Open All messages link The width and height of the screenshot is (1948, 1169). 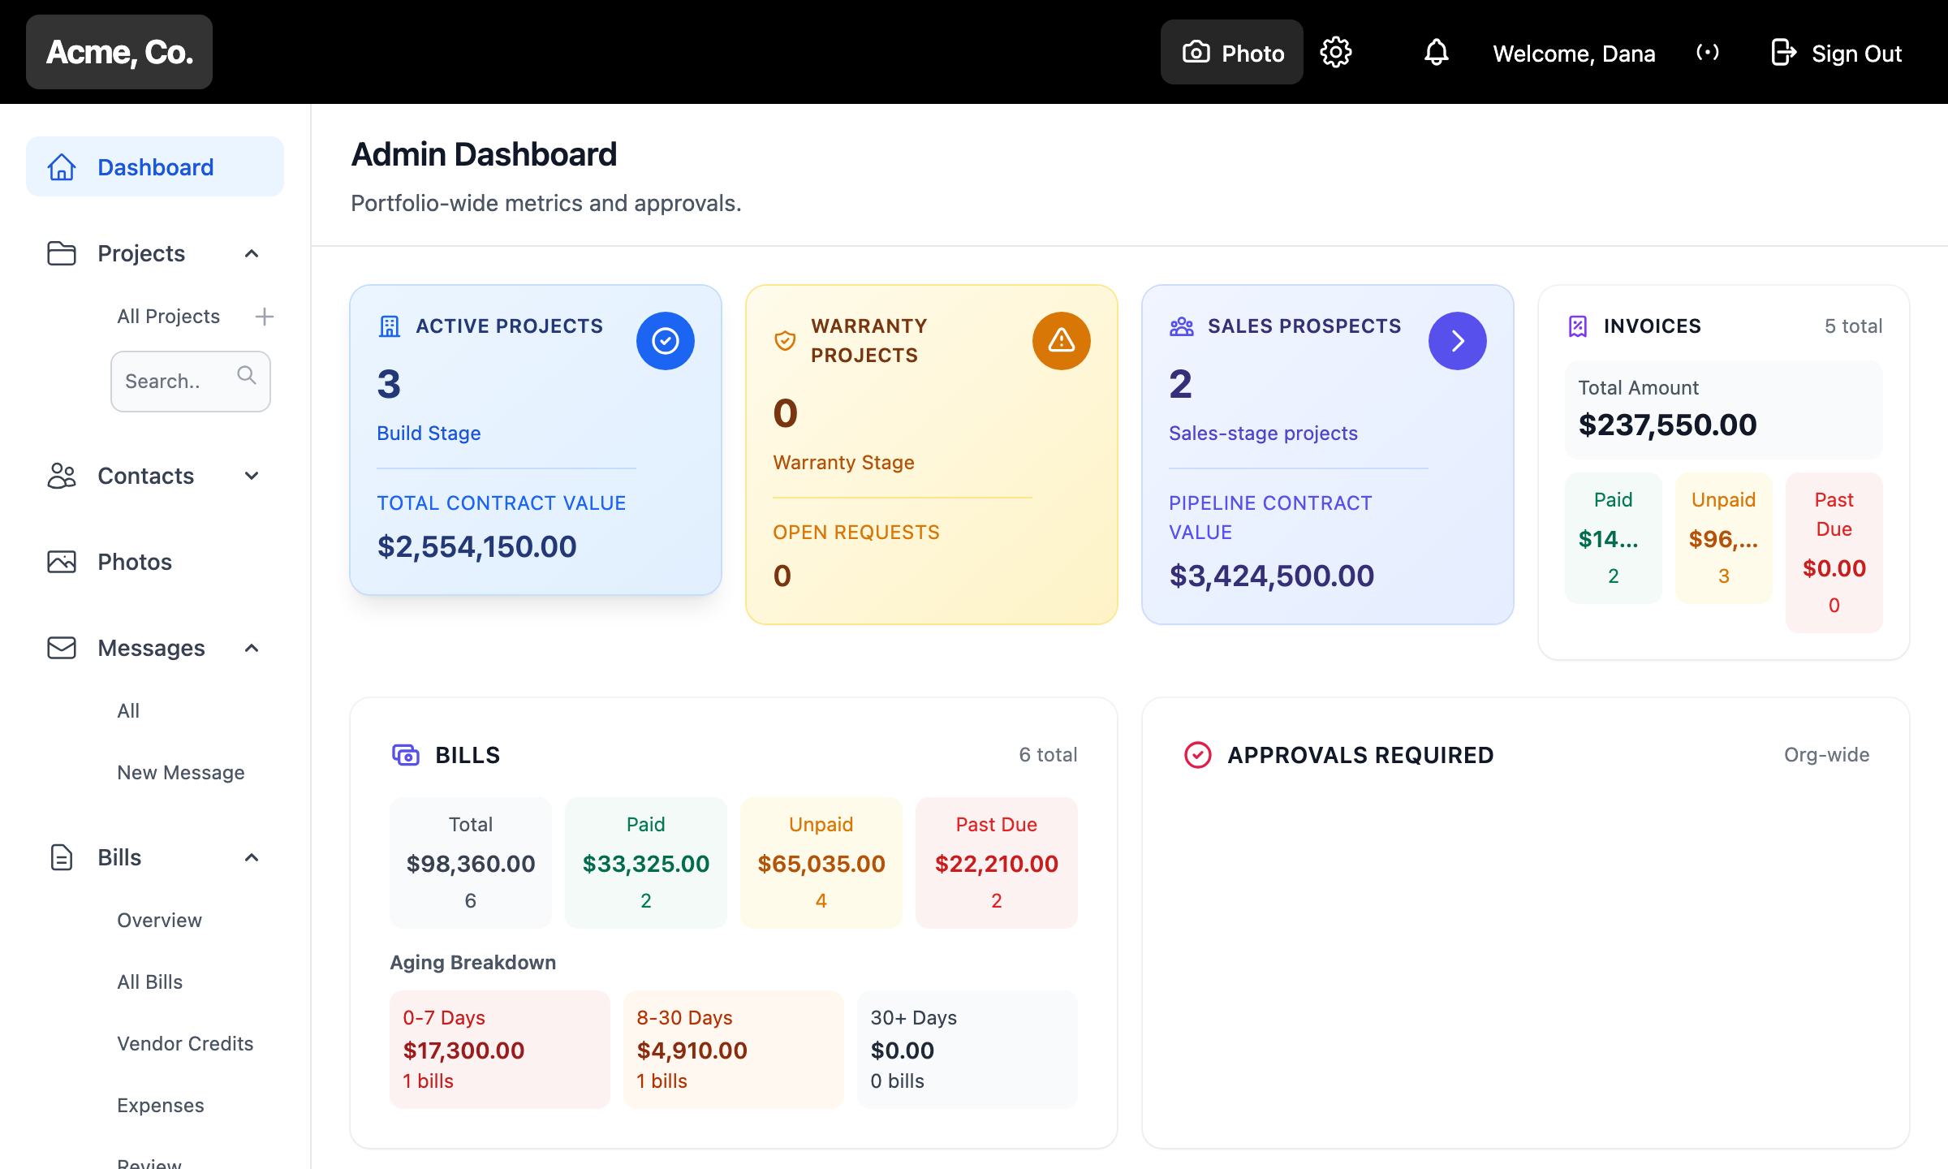pos(128,711)
